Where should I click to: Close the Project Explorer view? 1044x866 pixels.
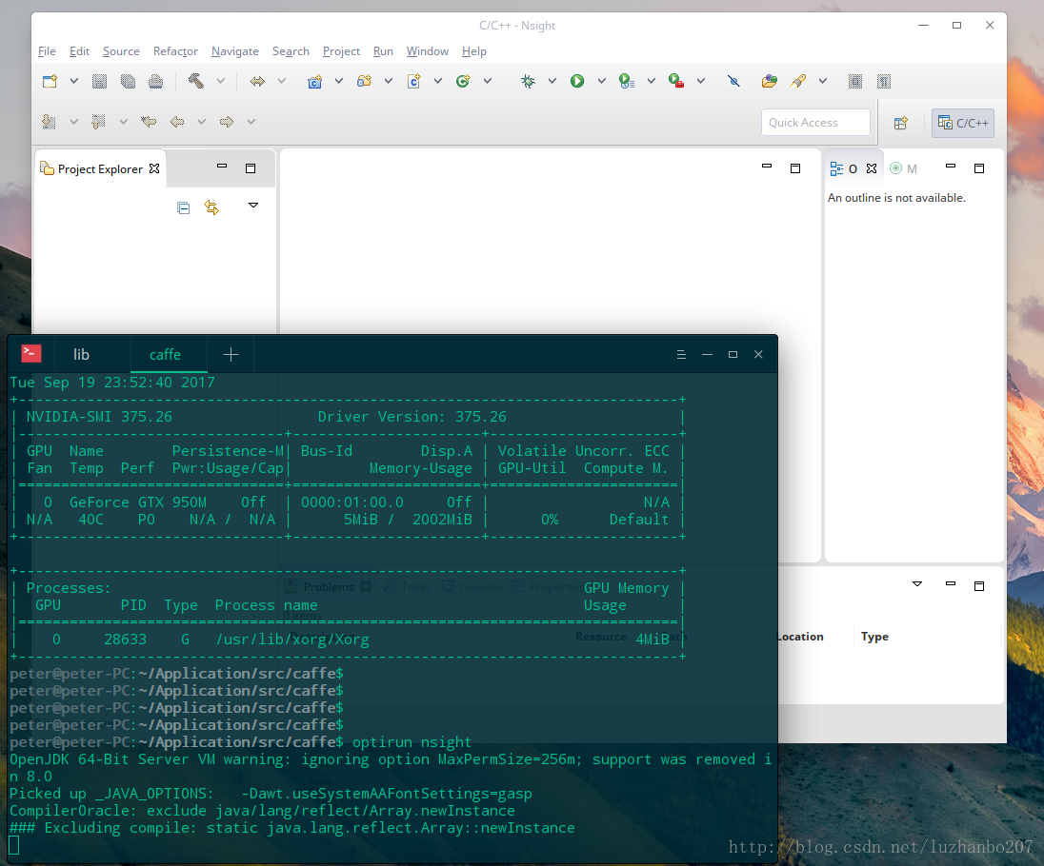click(154, 169)
